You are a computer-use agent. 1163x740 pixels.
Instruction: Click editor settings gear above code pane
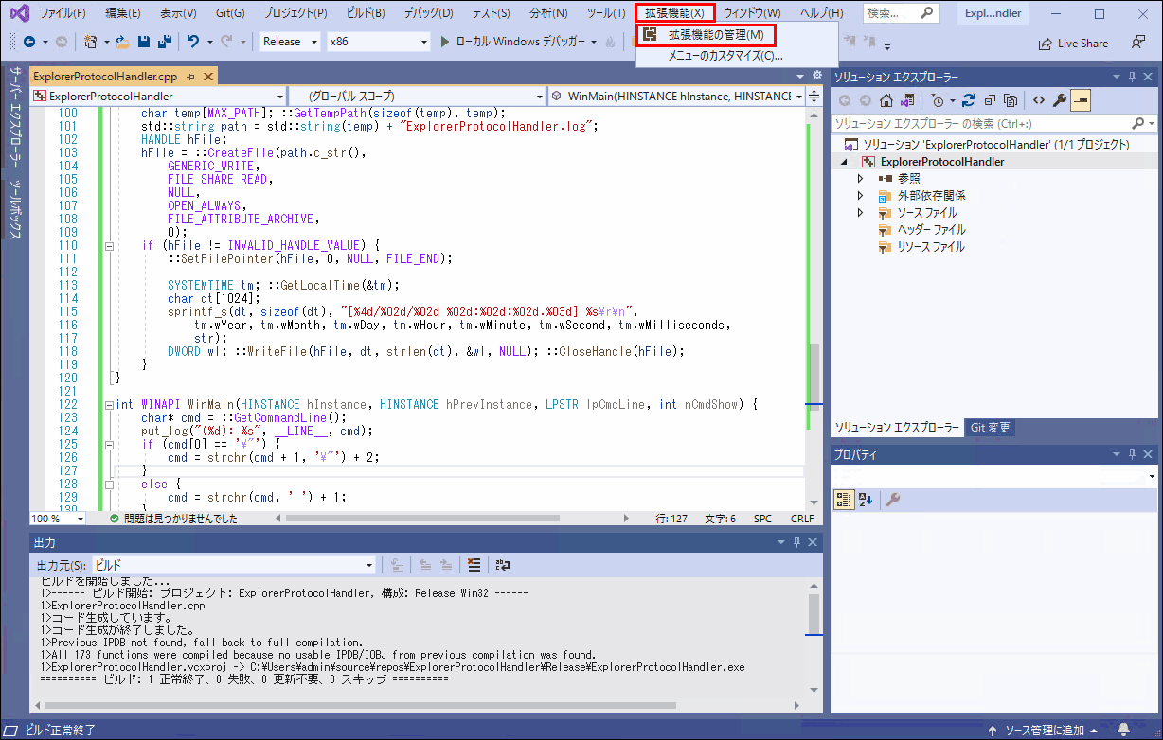click(x=817, y=75)
